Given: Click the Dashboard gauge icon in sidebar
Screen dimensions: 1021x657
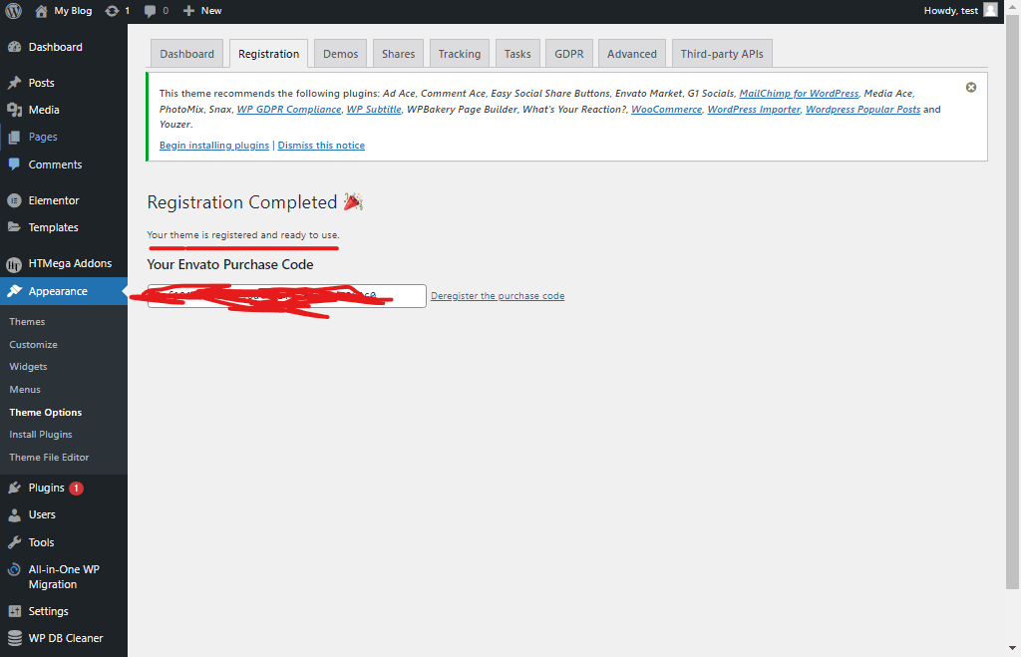Looking at the screenshot, I should pyautogui.click(x=14, y=47).
